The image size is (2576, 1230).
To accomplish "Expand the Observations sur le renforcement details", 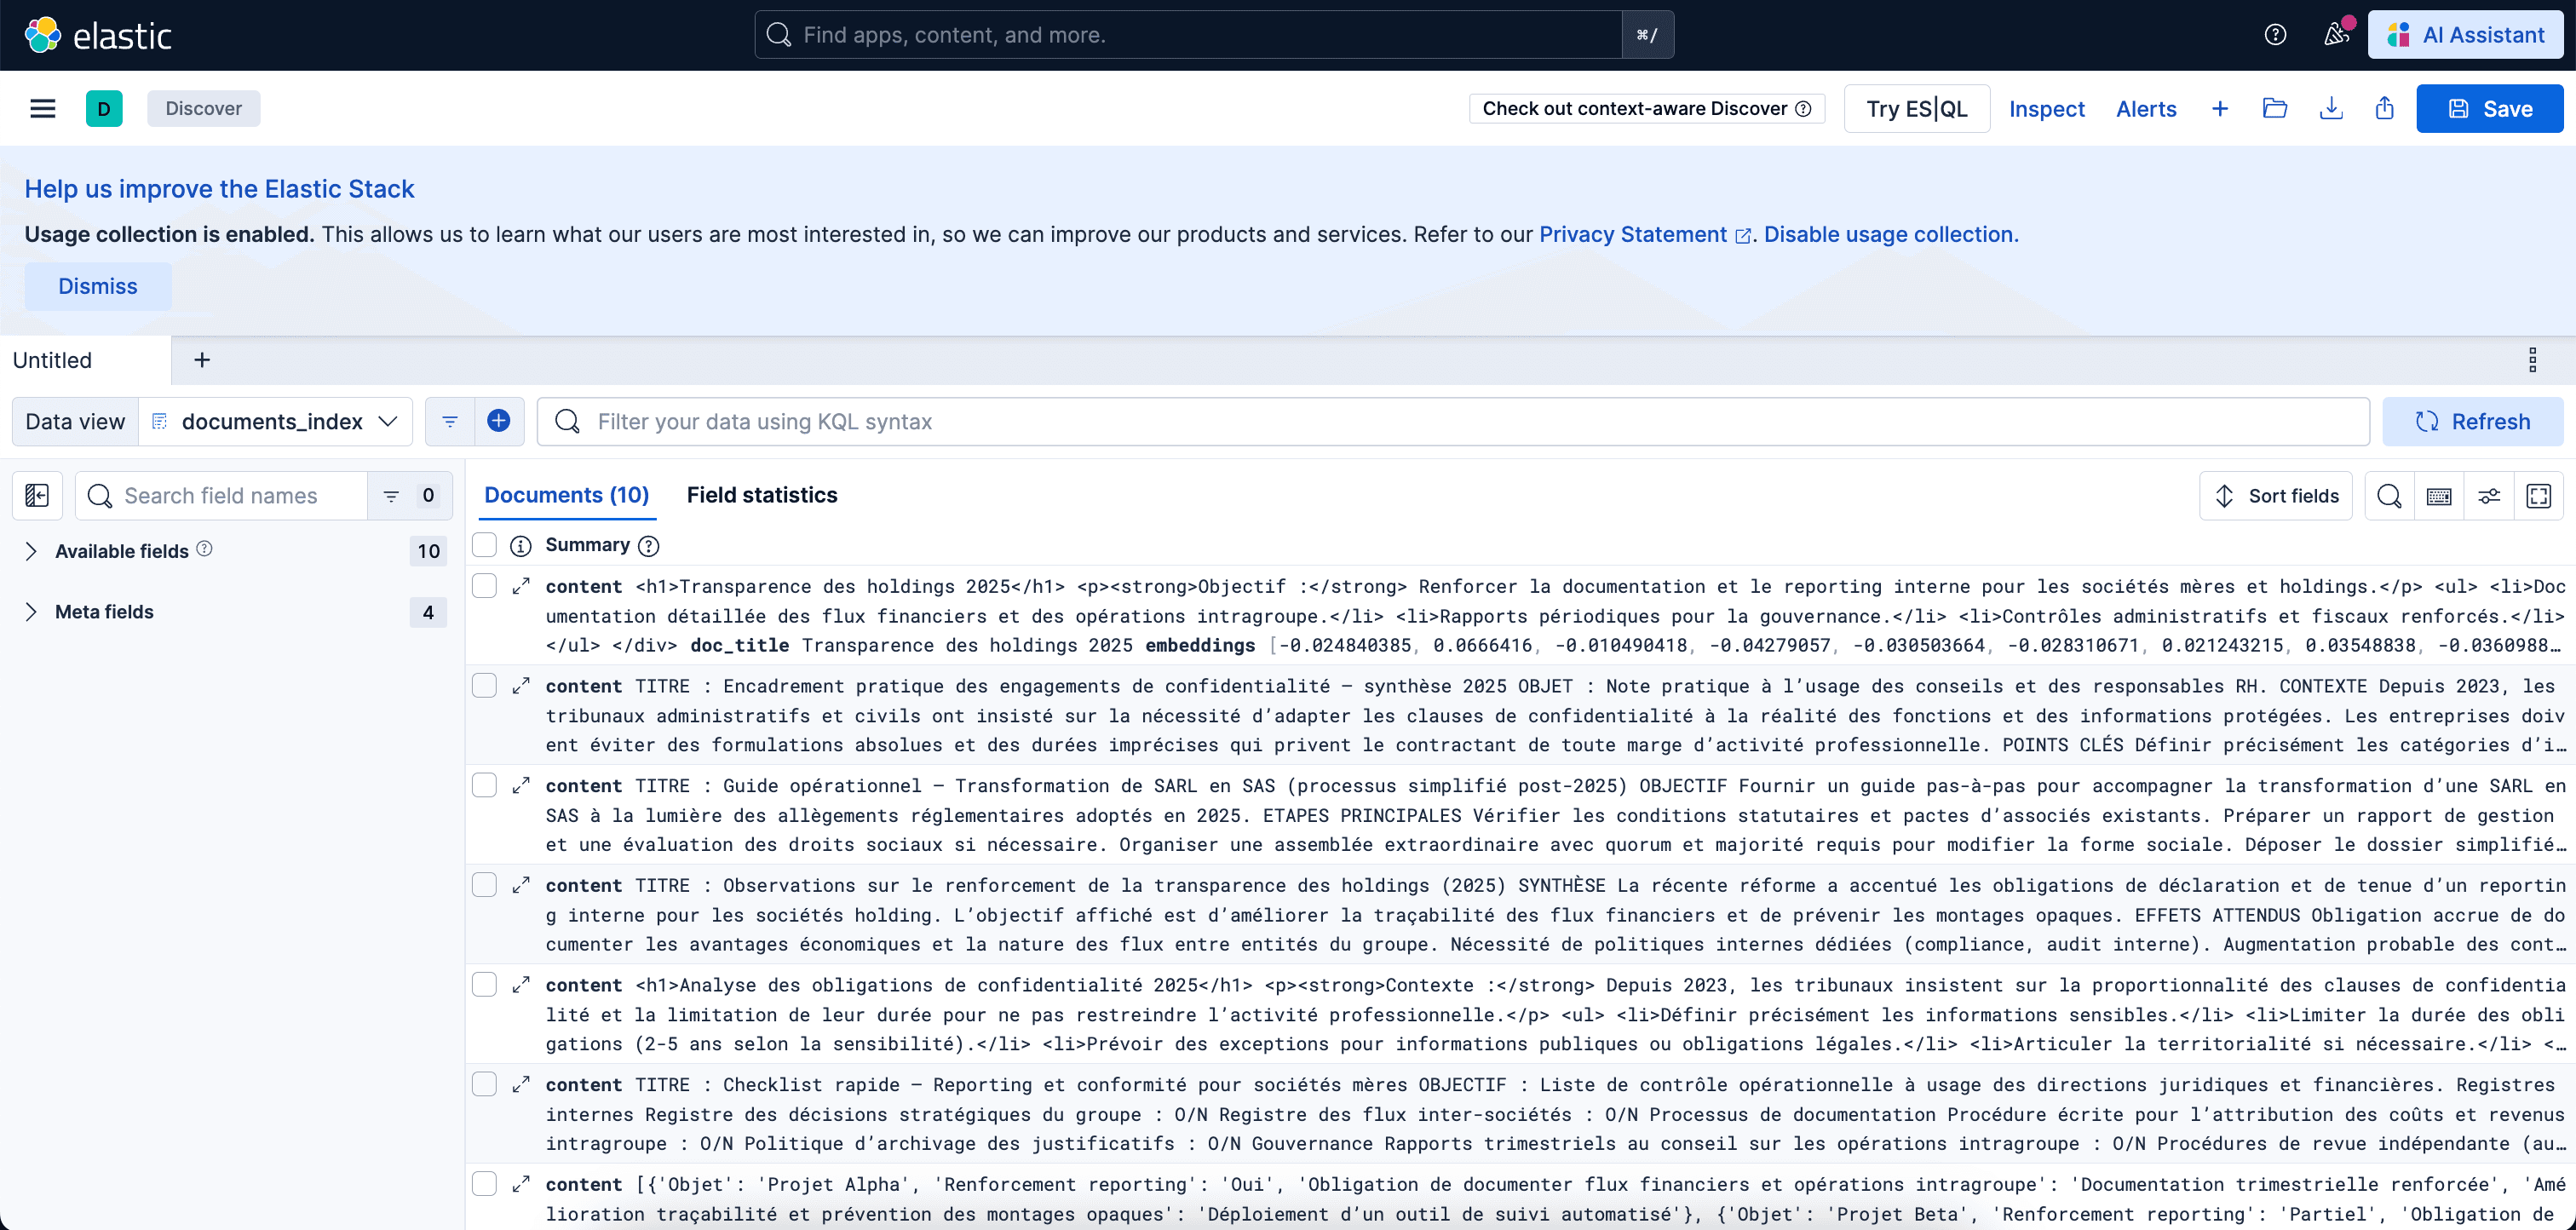I will pos(521,886).
